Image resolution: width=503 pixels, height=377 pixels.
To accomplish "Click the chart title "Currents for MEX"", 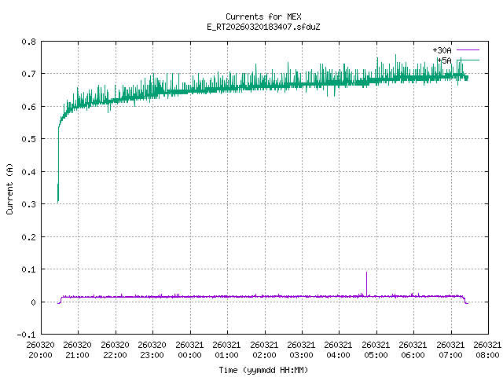I will [x=263, y=16].
